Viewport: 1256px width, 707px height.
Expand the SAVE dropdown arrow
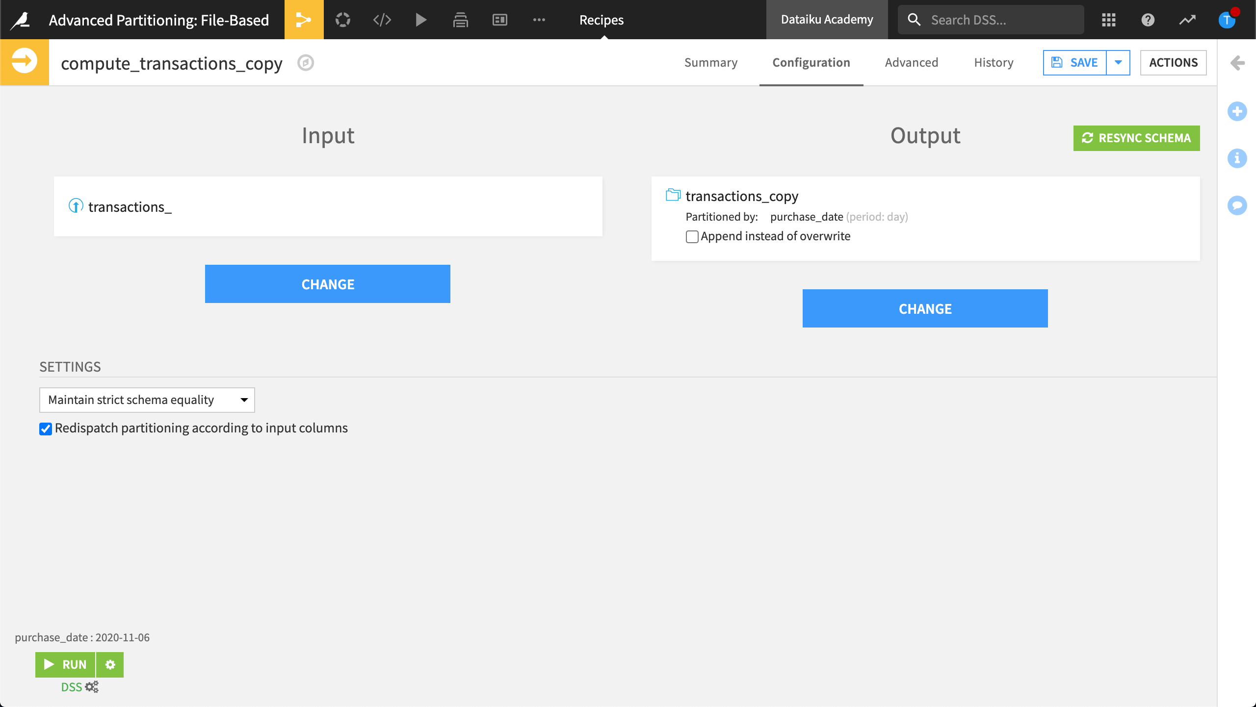click(x=1119, y=62)
